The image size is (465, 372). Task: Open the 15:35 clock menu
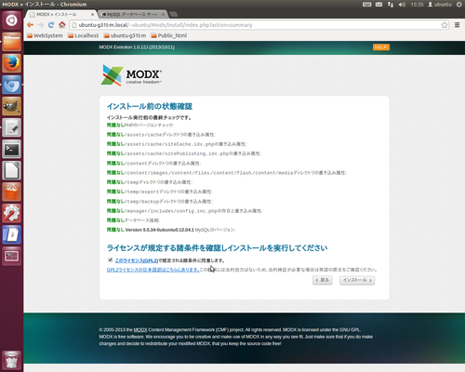point(417,5)
